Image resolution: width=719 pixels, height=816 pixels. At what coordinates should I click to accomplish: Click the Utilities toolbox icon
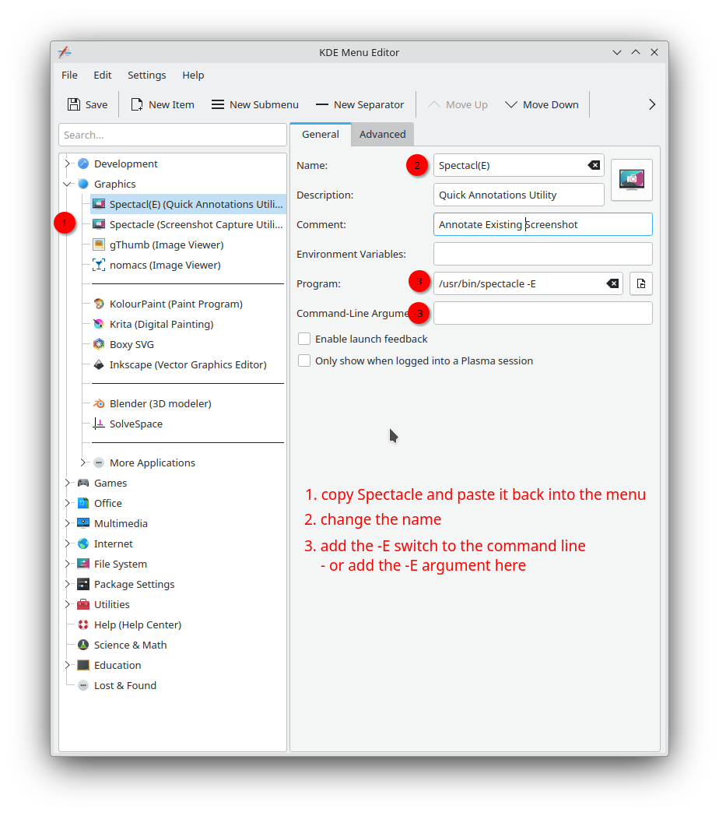pos(83,604)
